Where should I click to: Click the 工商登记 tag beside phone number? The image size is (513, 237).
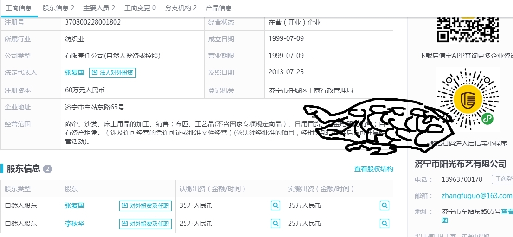504,179
